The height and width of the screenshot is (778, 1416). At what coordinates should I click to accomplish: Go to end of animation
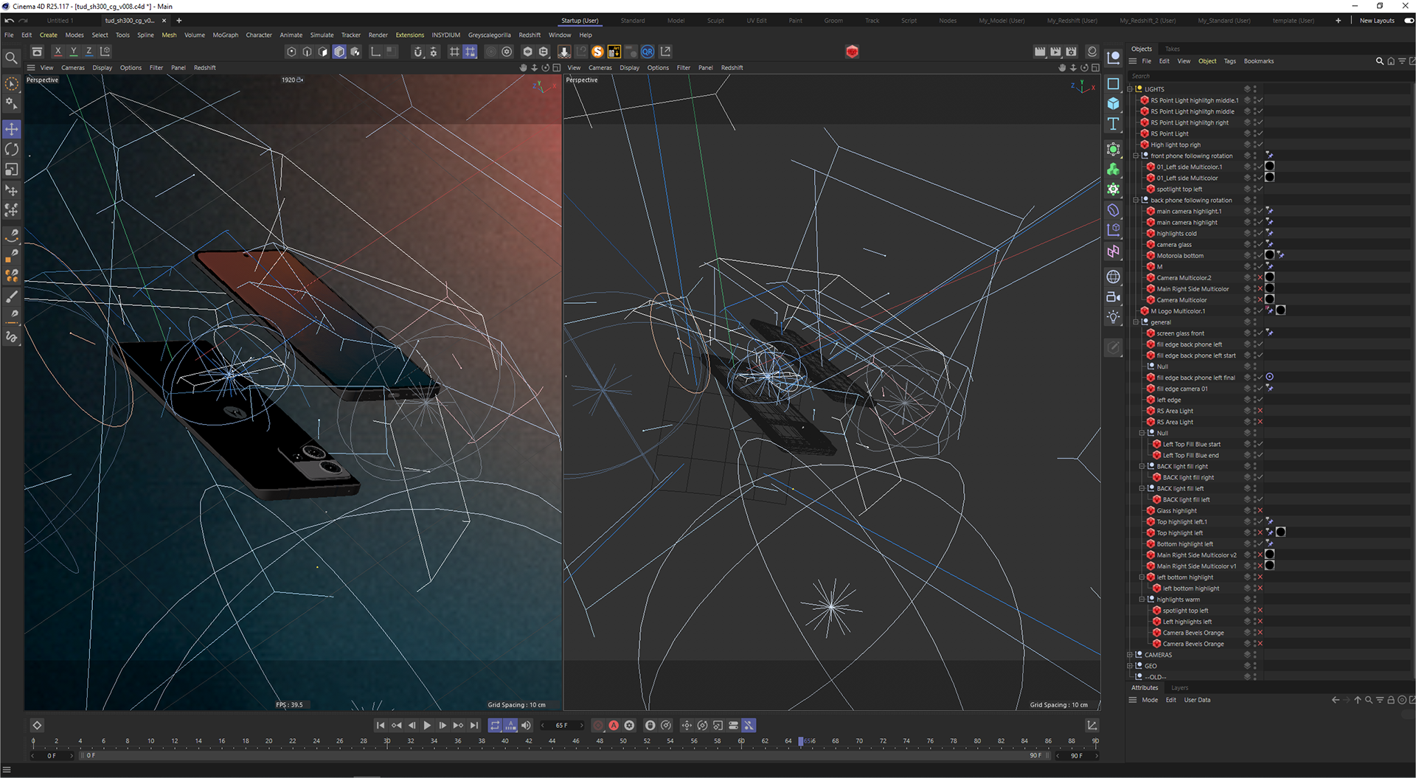[474, 726]
